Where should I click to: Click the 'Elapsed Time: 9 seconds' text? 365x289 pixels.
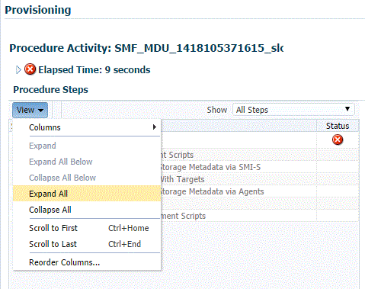tap(94, 69)
